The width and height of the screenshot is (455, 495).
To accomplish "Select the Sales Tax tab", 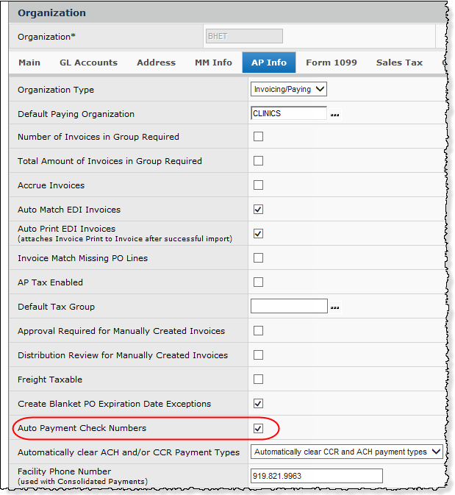I will (x=399, y=63).
